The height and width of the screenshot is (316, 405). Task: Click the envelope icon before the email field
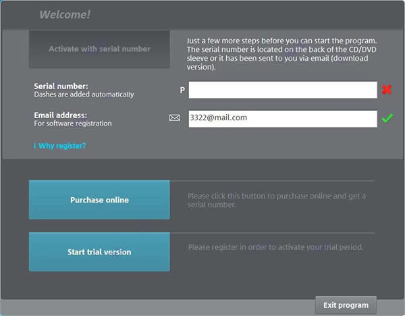click(175, 118)
